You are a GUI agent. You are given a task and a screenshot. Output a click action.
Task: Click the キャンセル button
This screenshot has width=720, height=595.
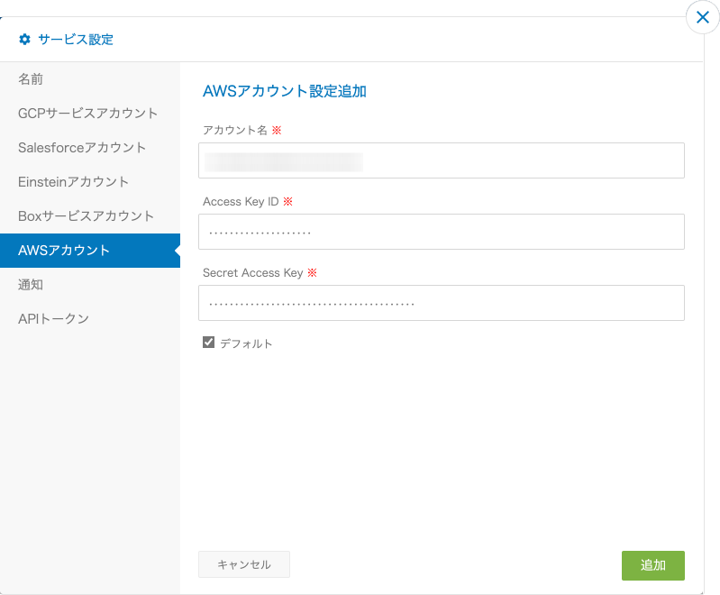tap(244, 564)
